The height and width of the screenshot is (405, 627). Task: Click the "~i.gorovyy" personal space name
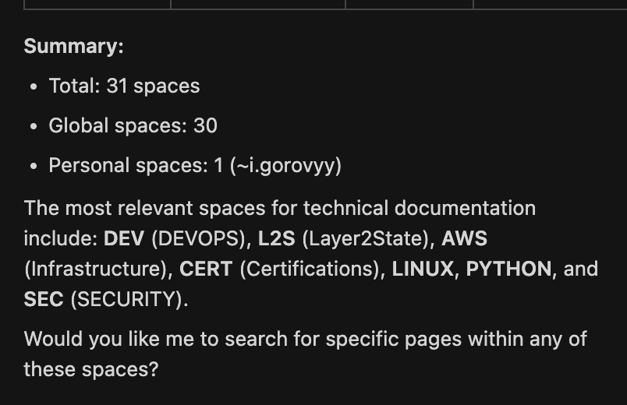[x=285, y=165]
